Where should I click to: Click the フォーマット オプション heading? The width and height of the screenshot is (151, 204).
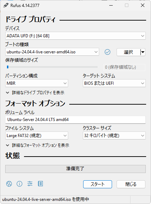tap(35, 104)
